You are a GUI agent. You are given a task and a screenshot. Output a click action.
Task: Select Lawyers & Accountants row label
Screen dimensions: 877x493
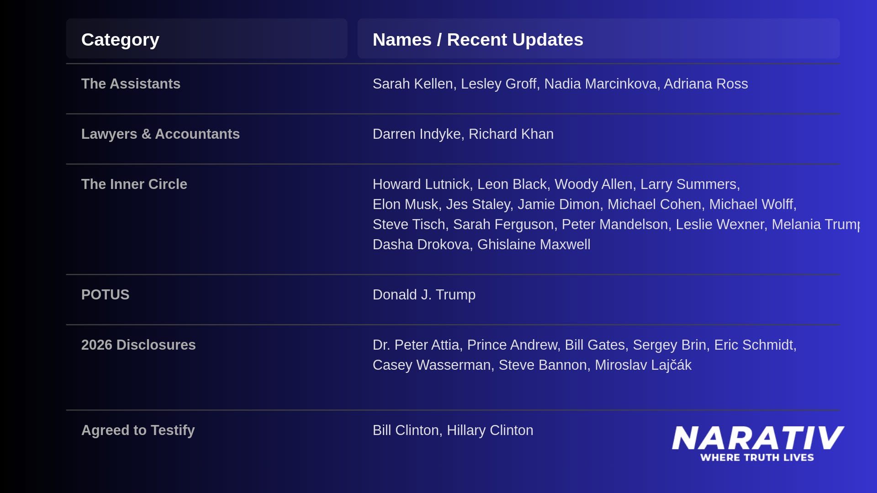pos(160,134)
